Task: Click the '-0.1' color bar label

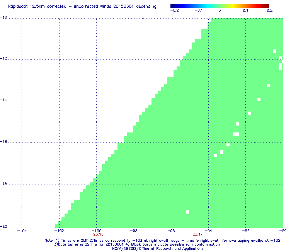Action: tap(198, 10)
